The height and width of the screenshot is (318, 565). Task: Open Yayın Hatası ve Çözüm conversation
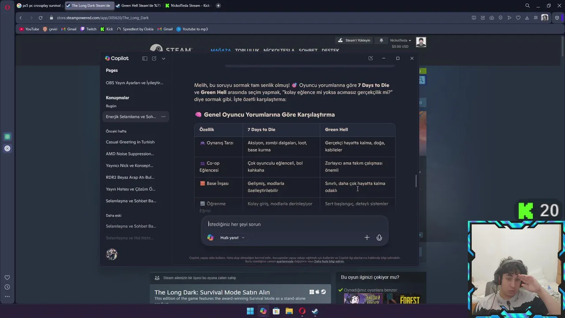(131, 189)
